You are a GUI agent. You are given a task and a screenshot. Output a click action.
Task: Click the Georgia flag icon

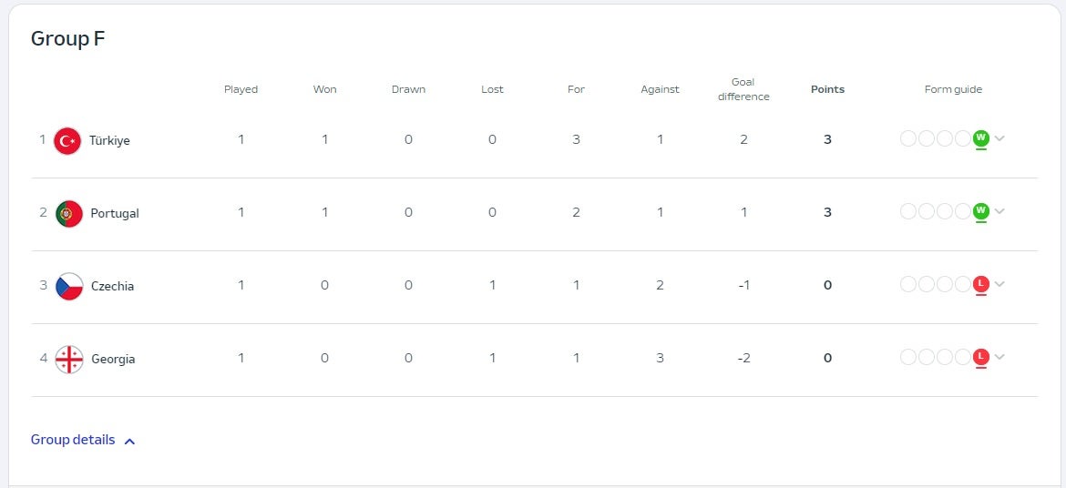[x=69, y=359]
